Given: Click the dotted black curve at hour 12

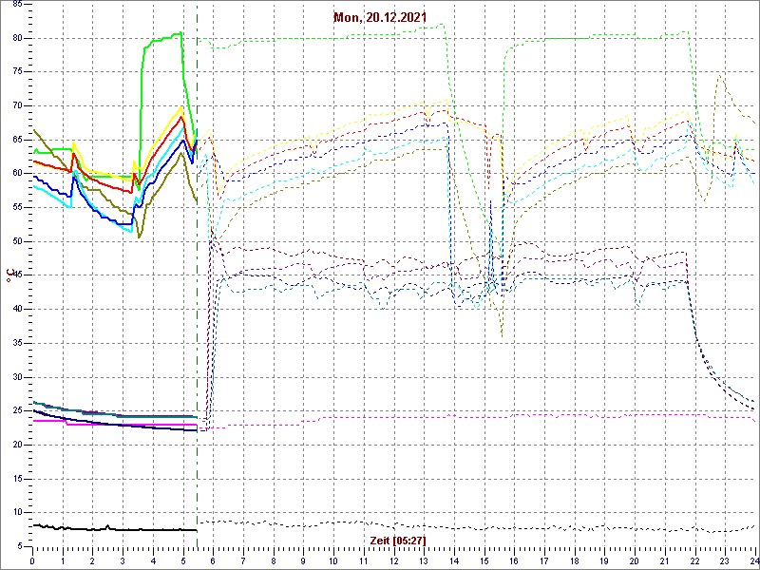Looking at the screenshot, I should [392, 525].
